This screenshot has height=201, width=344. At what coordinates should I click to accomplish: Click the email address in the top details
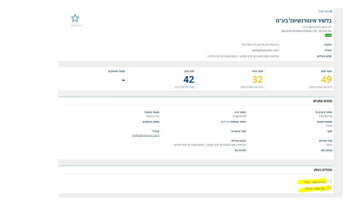pyautogui.click(x=265, y=50)
